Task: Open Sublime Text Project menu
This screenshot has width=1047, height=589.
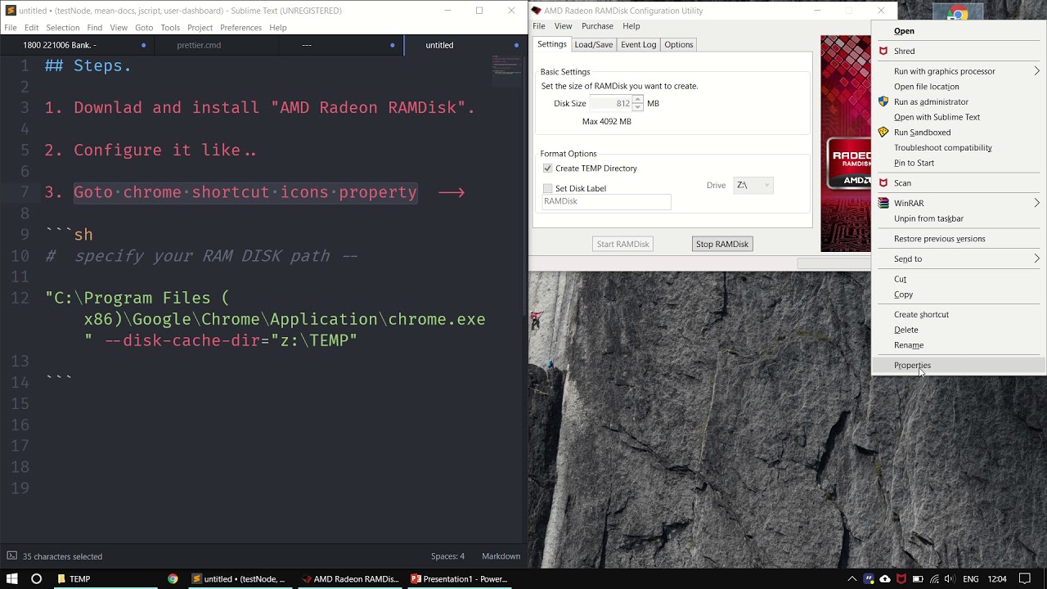Action: pyautogui.click(x=200, y=27)
